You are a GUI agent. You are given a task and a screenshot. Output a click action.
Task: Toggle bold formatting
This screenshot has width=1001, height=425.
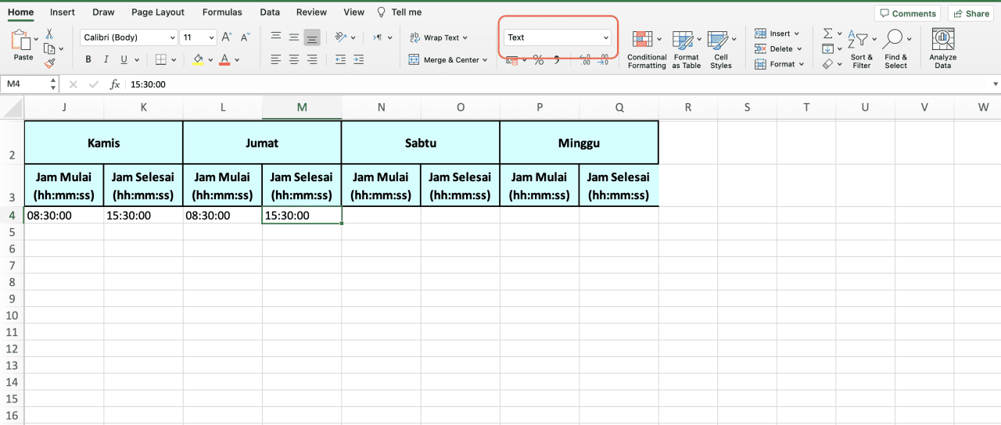tap(88, 59)
